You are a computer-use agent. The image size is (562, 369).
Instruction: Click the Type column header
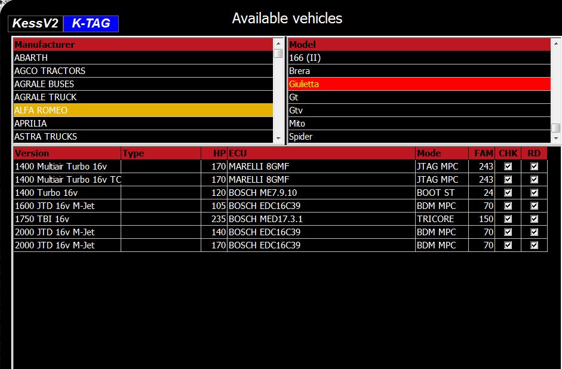click(161, 153)
